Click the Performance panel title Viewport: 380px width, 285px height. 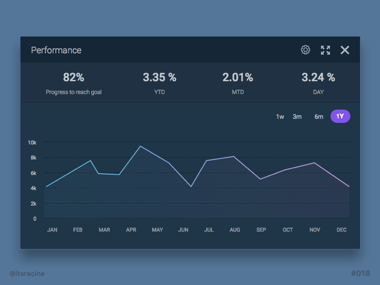click(x=56, y=50)
